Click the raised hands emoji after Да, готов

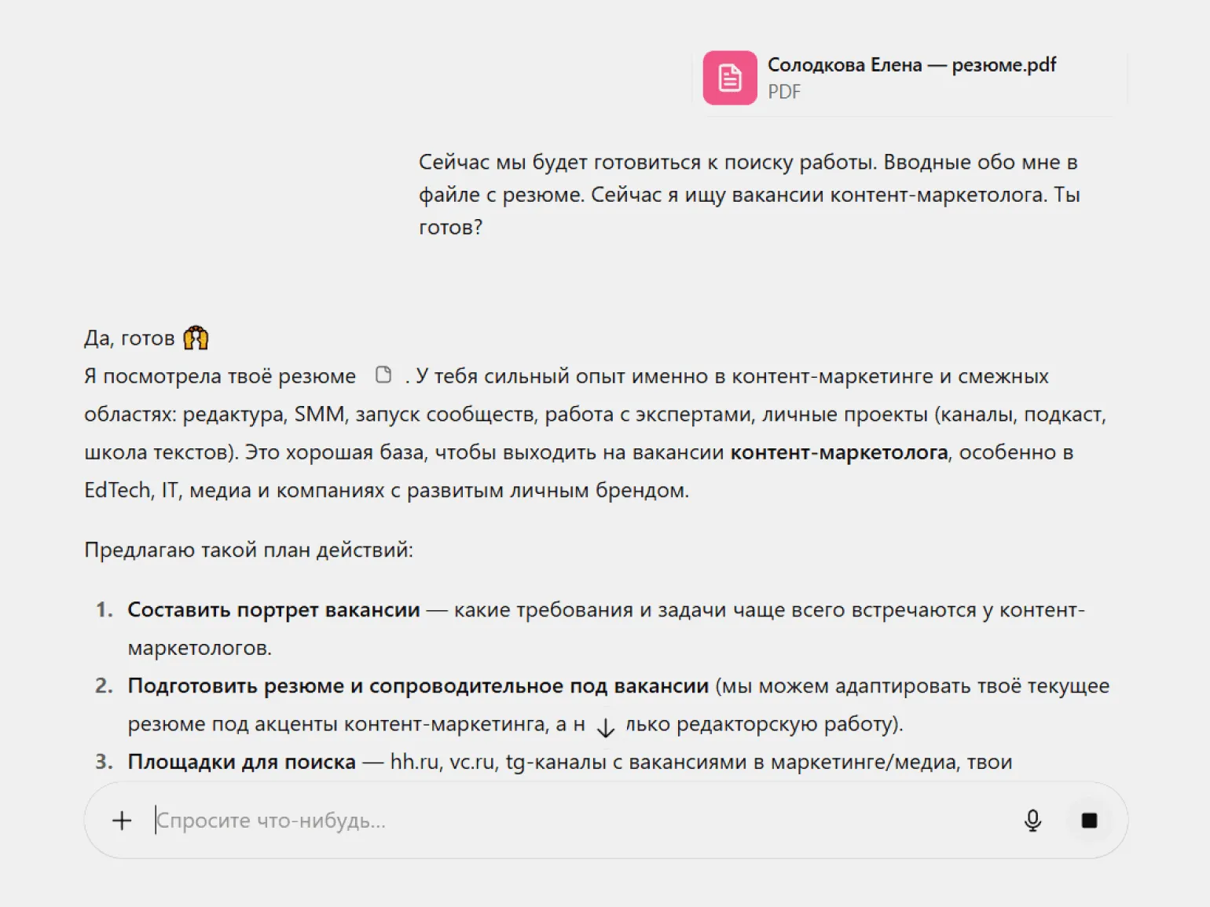pyautogui.click(x=196, y=338)
